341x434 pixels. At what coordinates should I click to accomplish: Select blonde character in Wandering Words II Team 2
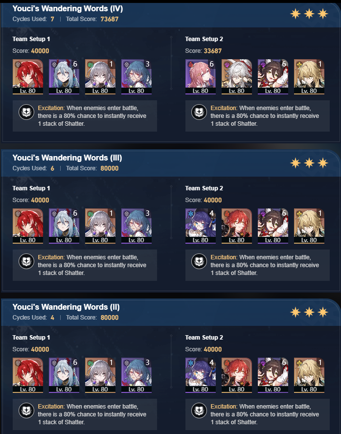pyautogui.click(x=309, y=375)
